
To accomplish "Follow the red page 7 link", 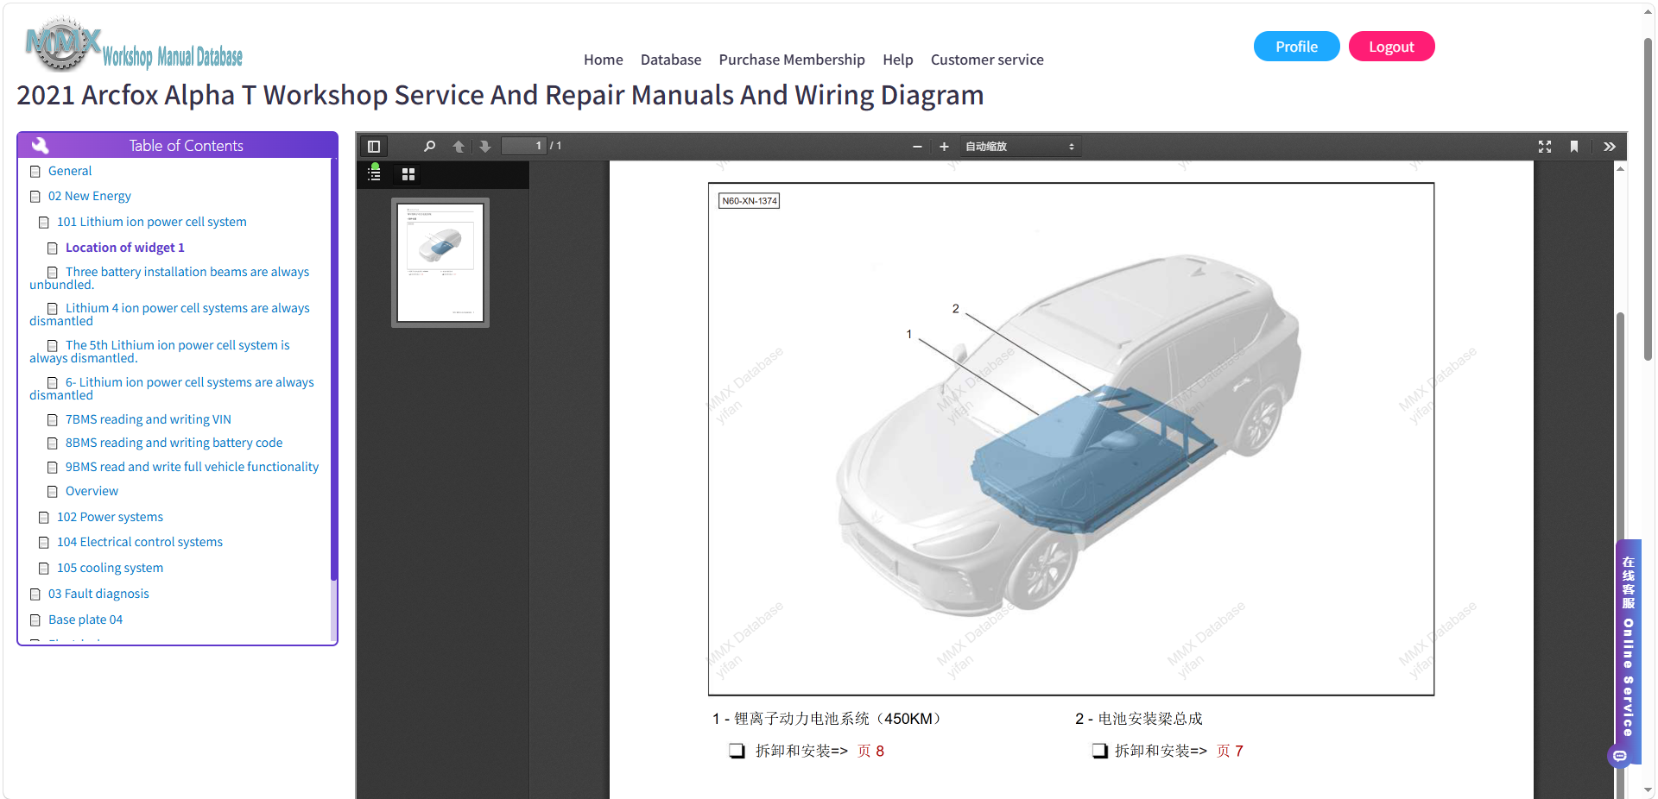I will tap(1230, 751).
